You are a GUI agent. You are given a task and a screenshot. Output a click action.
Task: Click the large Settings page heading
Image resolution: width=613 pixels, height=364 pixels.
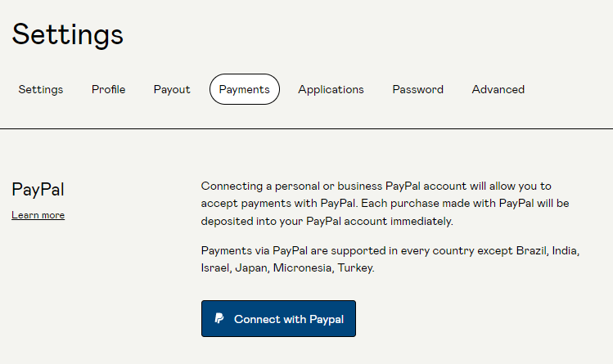68,34
